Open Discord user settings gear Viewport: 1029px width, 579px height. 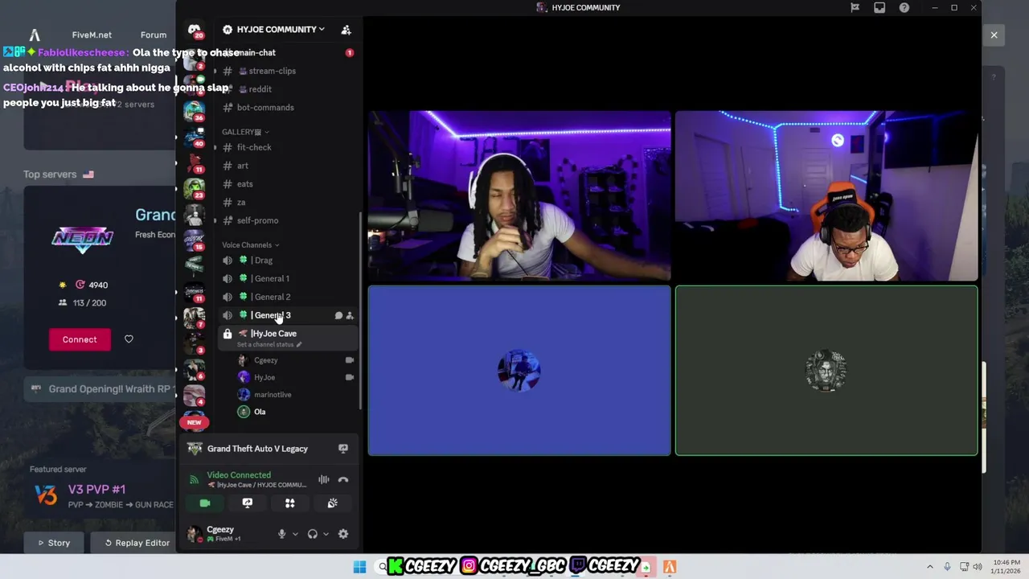click(343, 534)
